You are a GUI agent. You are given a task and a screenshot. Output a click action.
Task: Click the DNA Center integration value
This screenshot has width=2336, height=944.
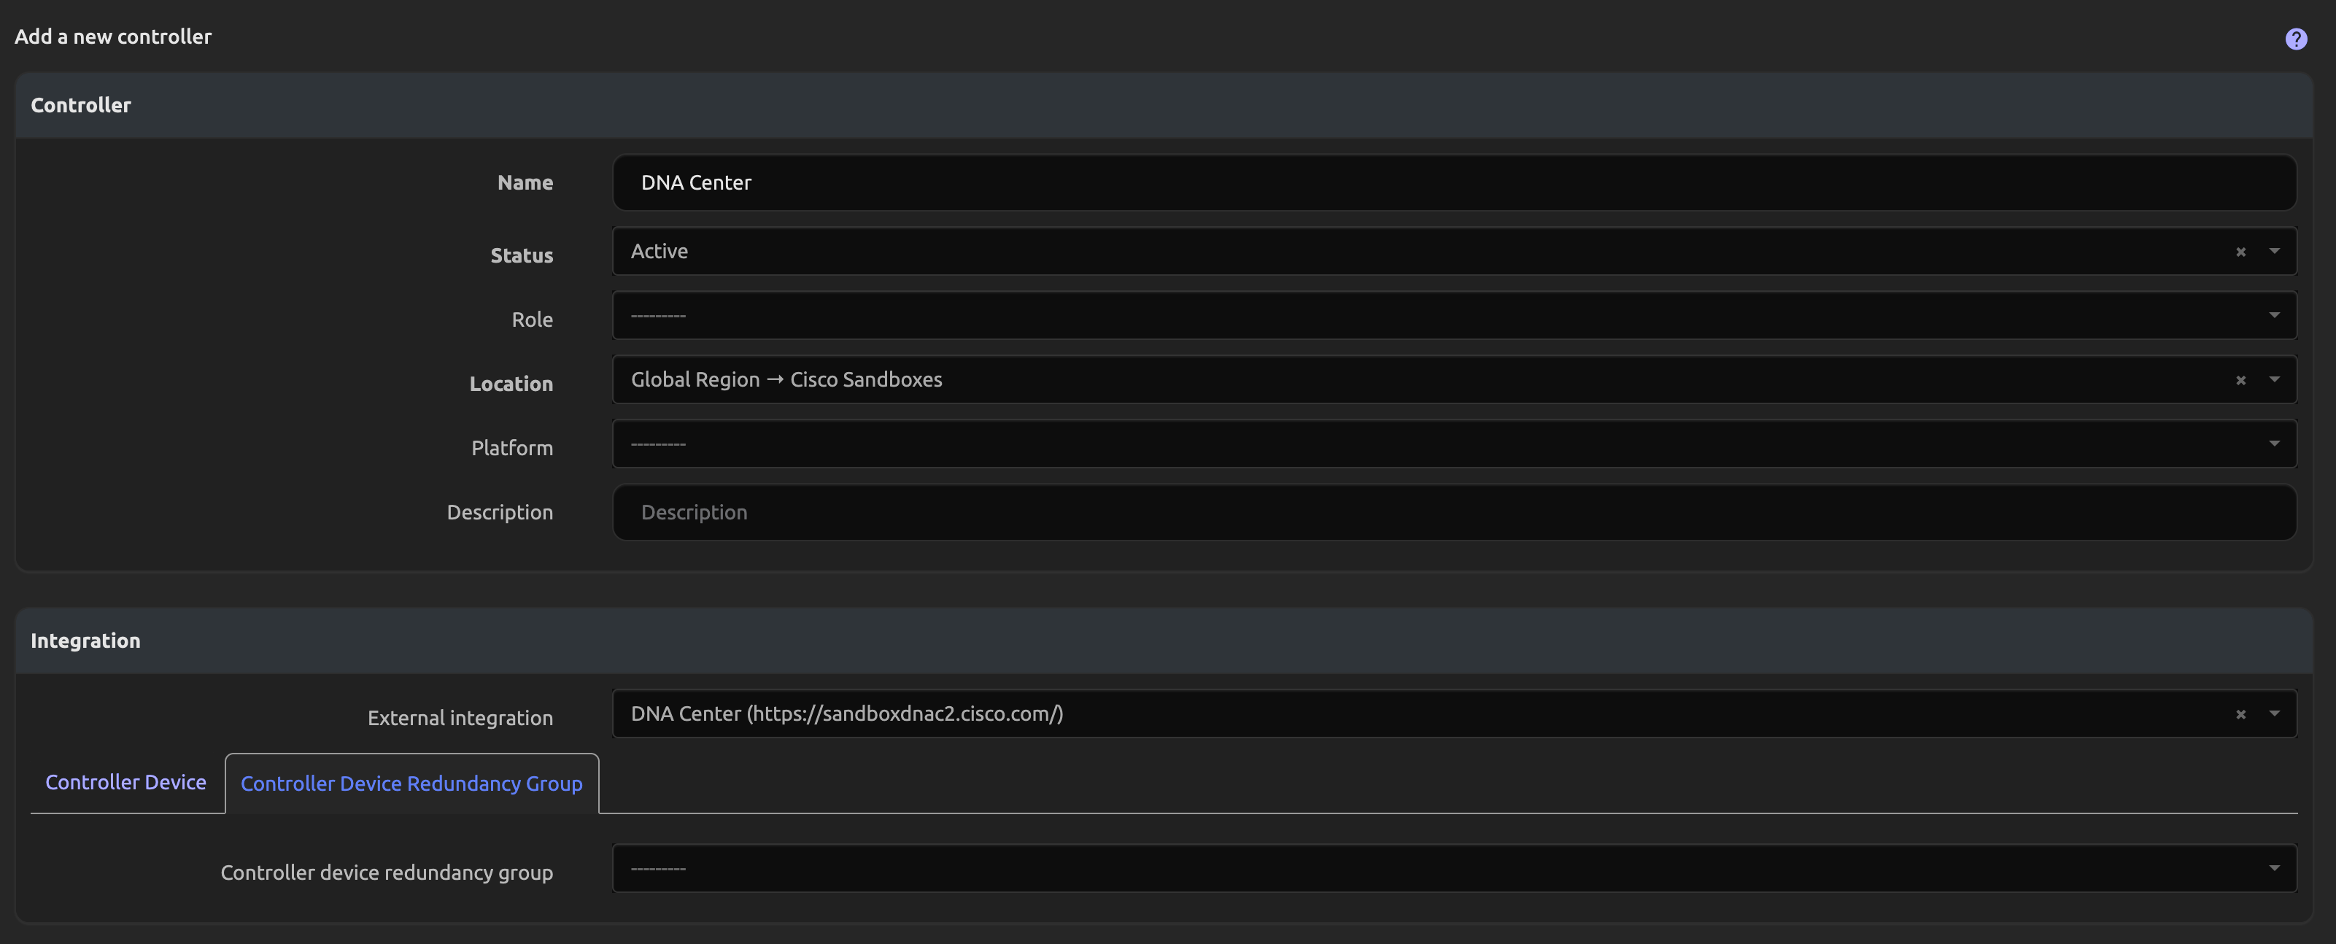point(847,713)
